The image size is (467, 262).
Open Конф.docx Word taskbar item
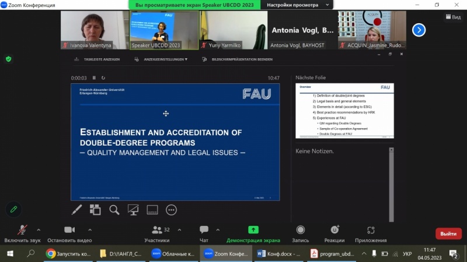pyautogui.click(x=279, y=253)
